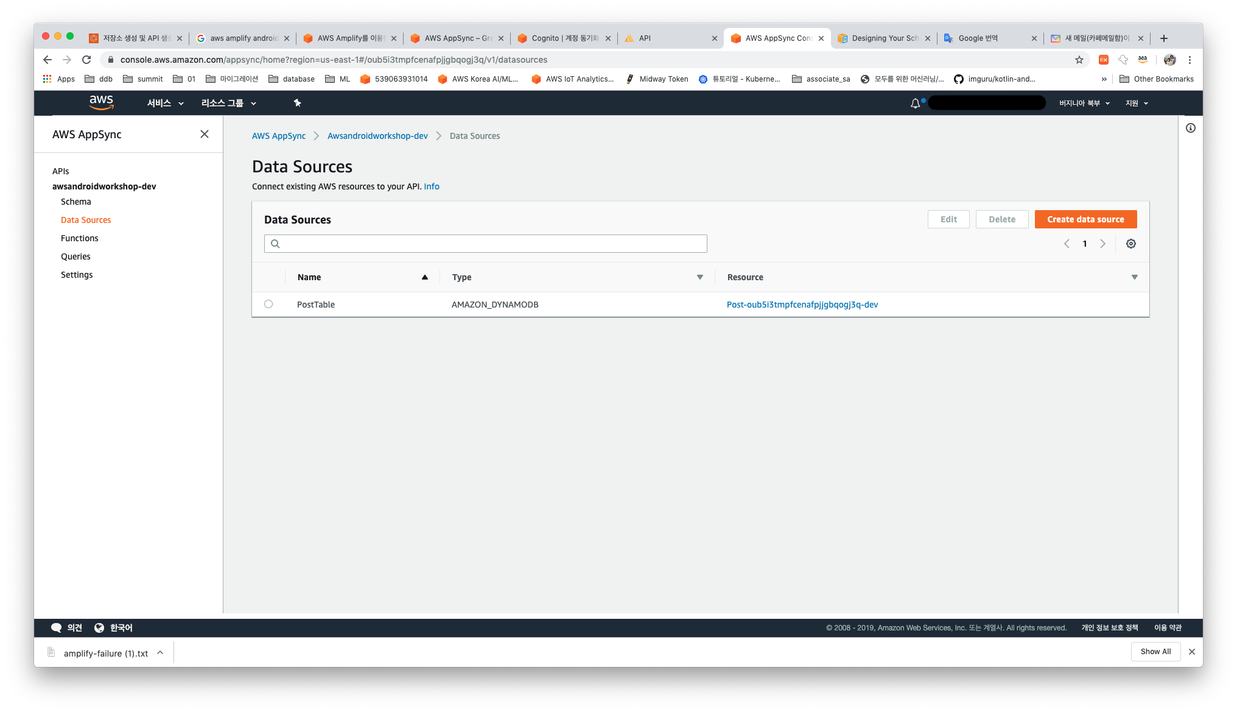Click the orange extension icon in toolbar
The width and height of the screenshot is (1237, 712).
point(1104,60)
